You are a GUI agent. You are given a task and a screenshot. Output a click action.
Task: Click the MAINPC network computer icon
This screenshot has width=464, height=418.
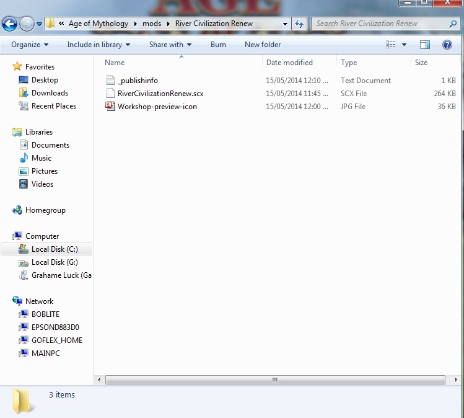[24, 353]
